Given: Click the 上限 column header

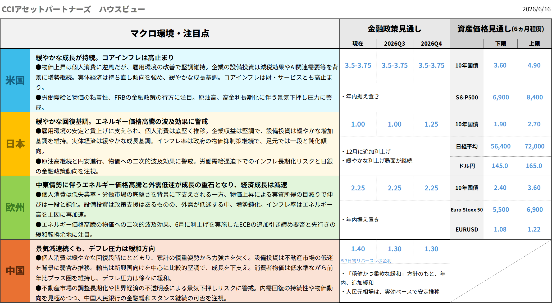Looking at the screenshot, I should [535, 44].
